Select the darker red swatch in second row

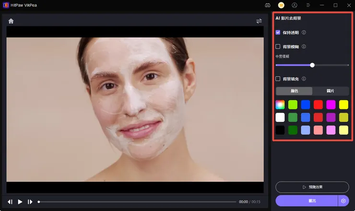(318, 117)
